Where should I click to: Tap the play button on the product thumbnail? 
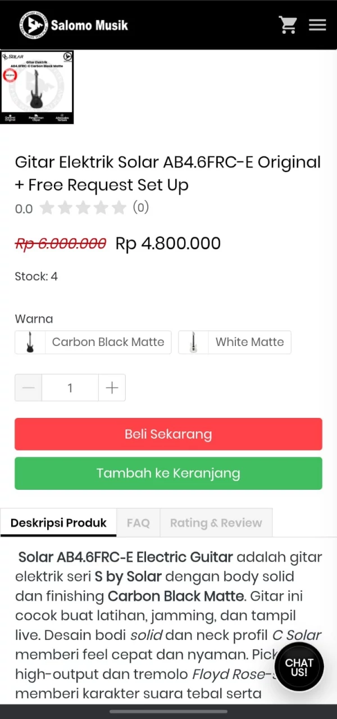pos(67,57)
